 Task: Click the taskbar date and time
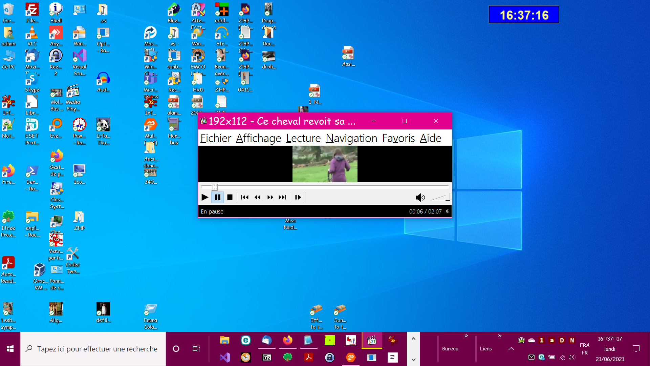(x=610, y=349)
